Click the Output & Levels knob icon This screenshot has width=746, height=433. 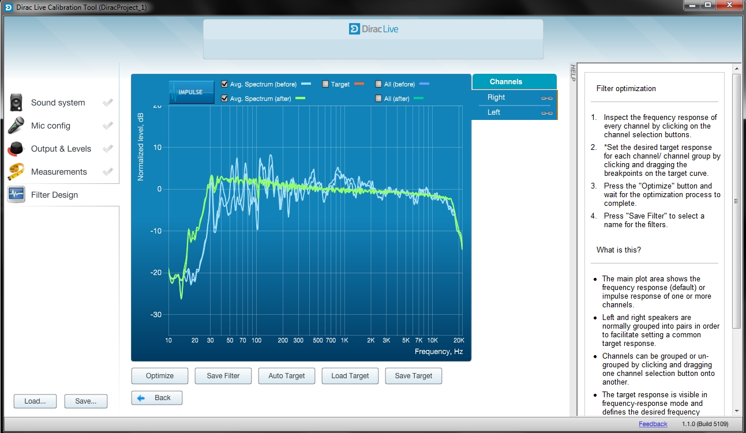click(x=16, y=148)
